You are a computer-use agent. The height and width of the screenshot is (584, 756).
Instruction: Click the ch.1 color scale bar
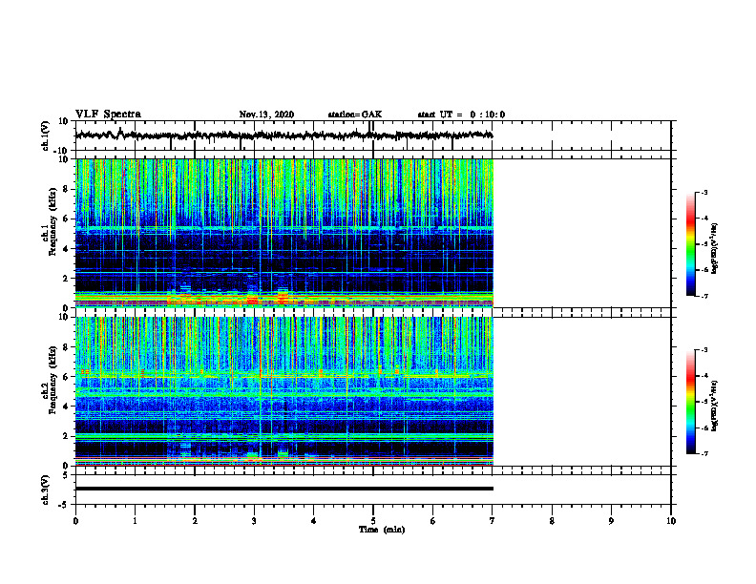pos(690,244)
